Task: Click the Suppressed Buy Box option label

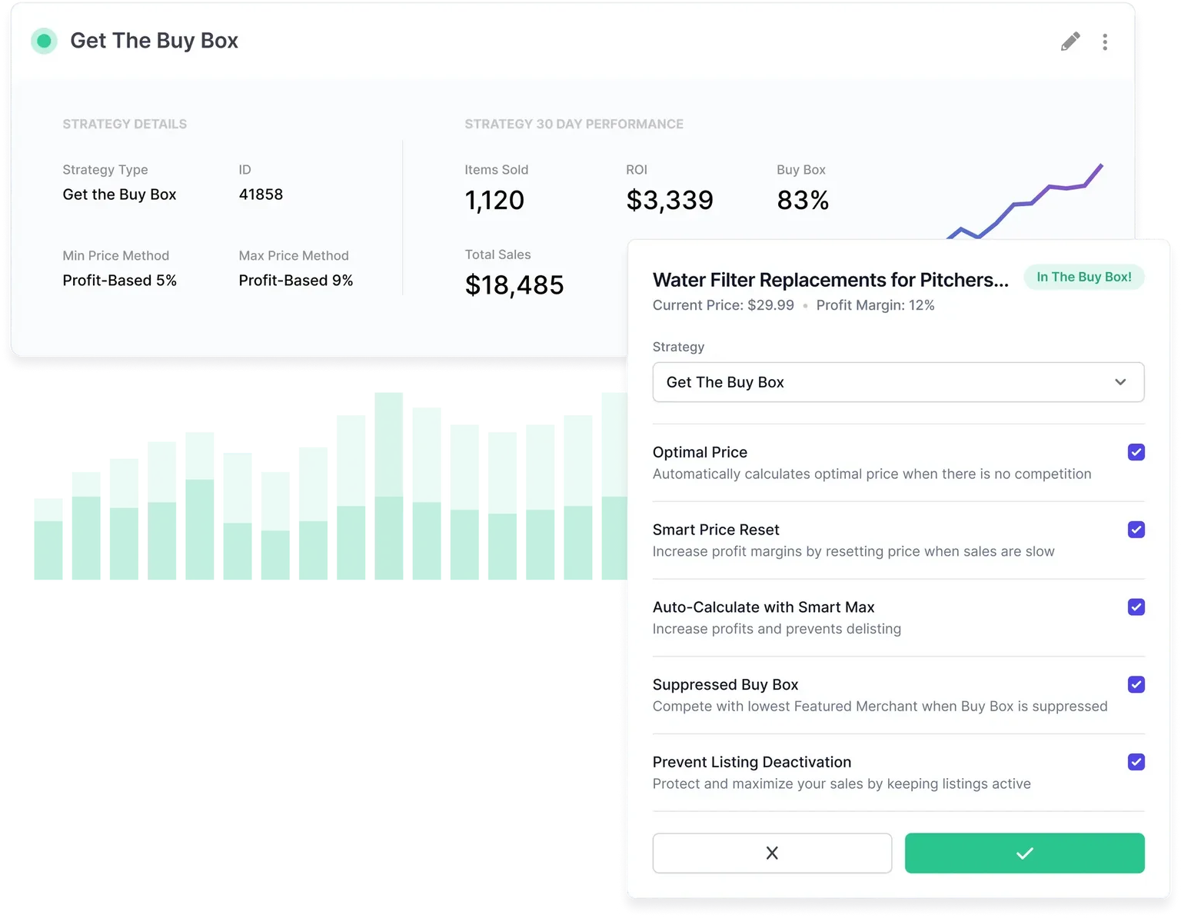Action: click(725, 684)
